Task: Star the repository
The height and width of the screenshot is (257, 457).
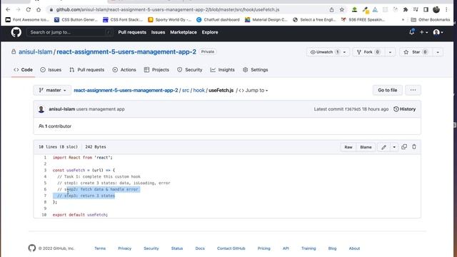Action: [416, 52]
